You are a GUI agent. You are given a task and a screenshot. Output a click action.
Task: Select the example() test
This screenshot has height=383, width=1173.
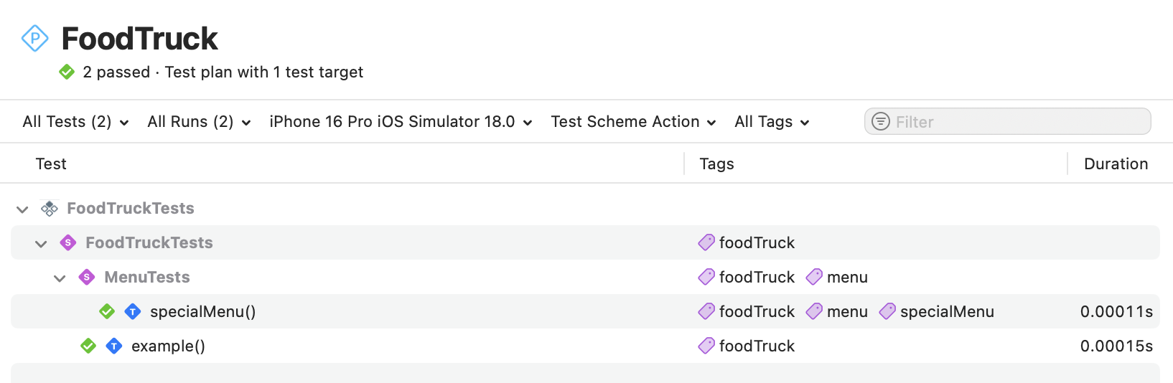[168, 346]
